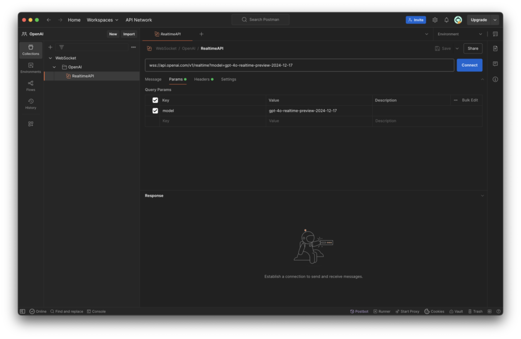Select the RealtimeAPI request tab
The width and height of the screenshot is (521, 339).
pyautogui.click(x=167, y=34)
